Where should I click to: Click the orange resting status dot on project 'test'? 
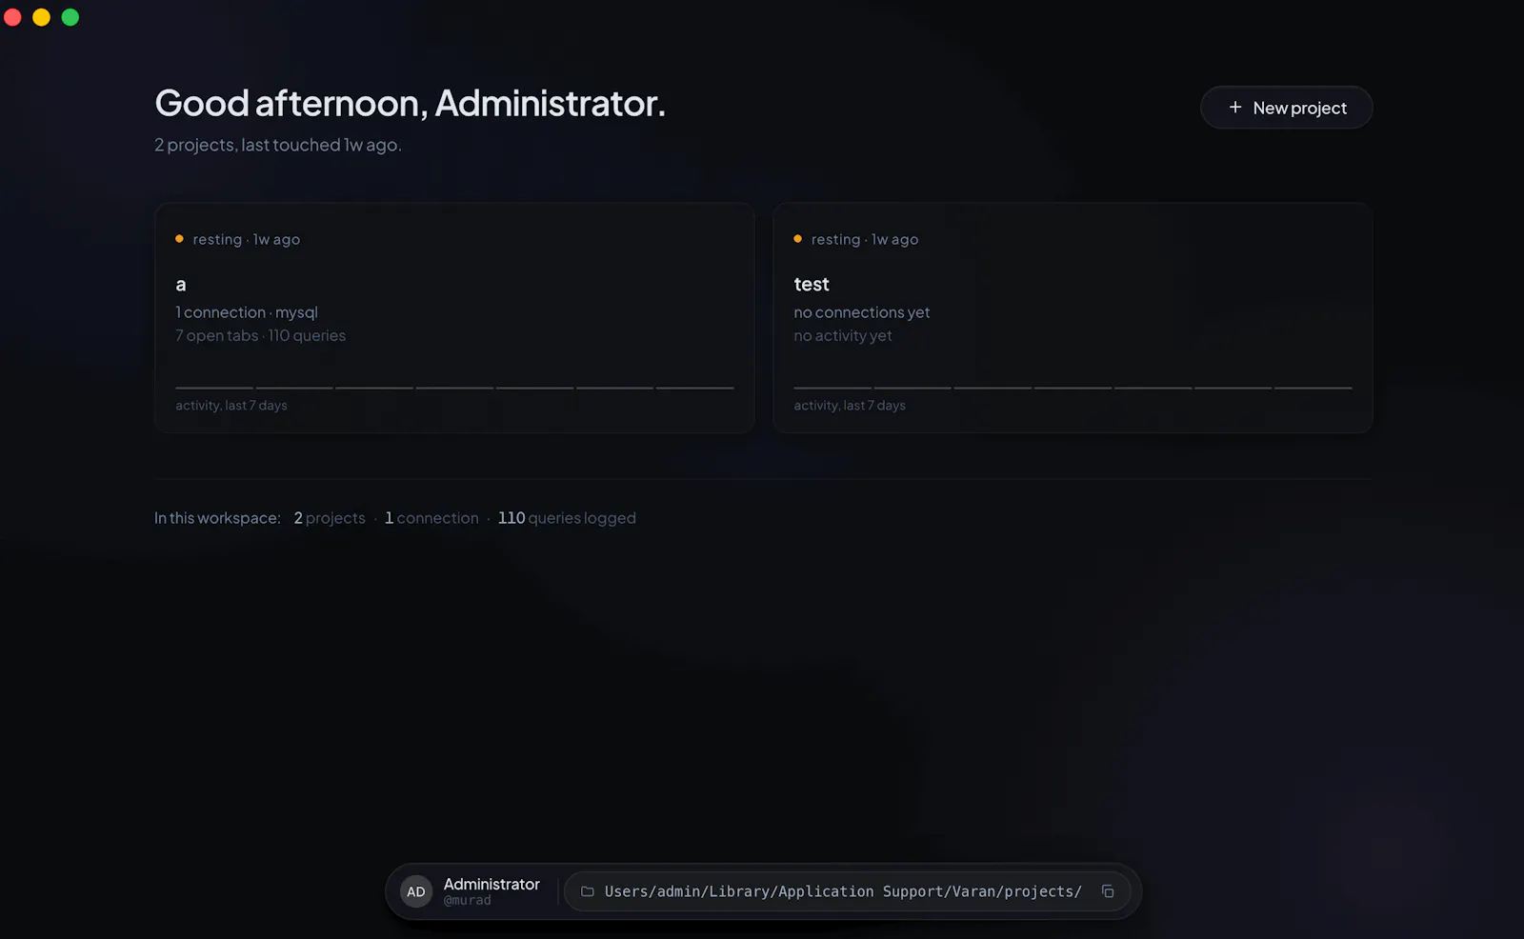point(797,239)
